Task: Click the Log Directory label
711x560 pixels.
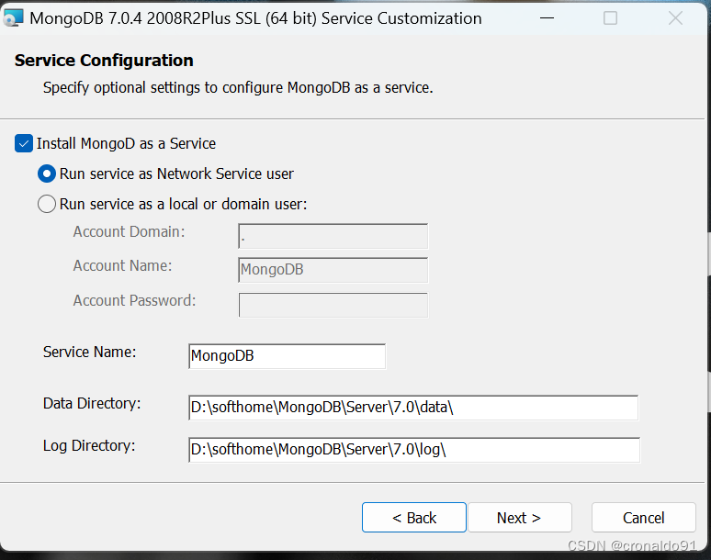Action: pyautogui.click(x=89, y=445)
